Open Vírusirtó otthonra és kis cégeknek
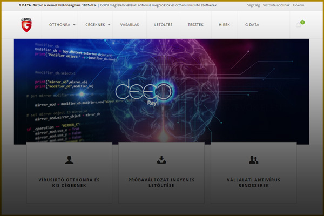This screenshot has height=216, width=324. [69, 183]
